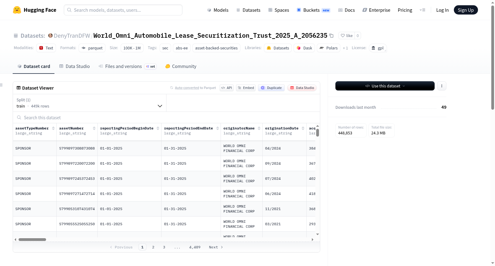This screenshot has height=266, width=495.
Task: Open the DenyTranDFW profile link
Action: tap(72, 36)
